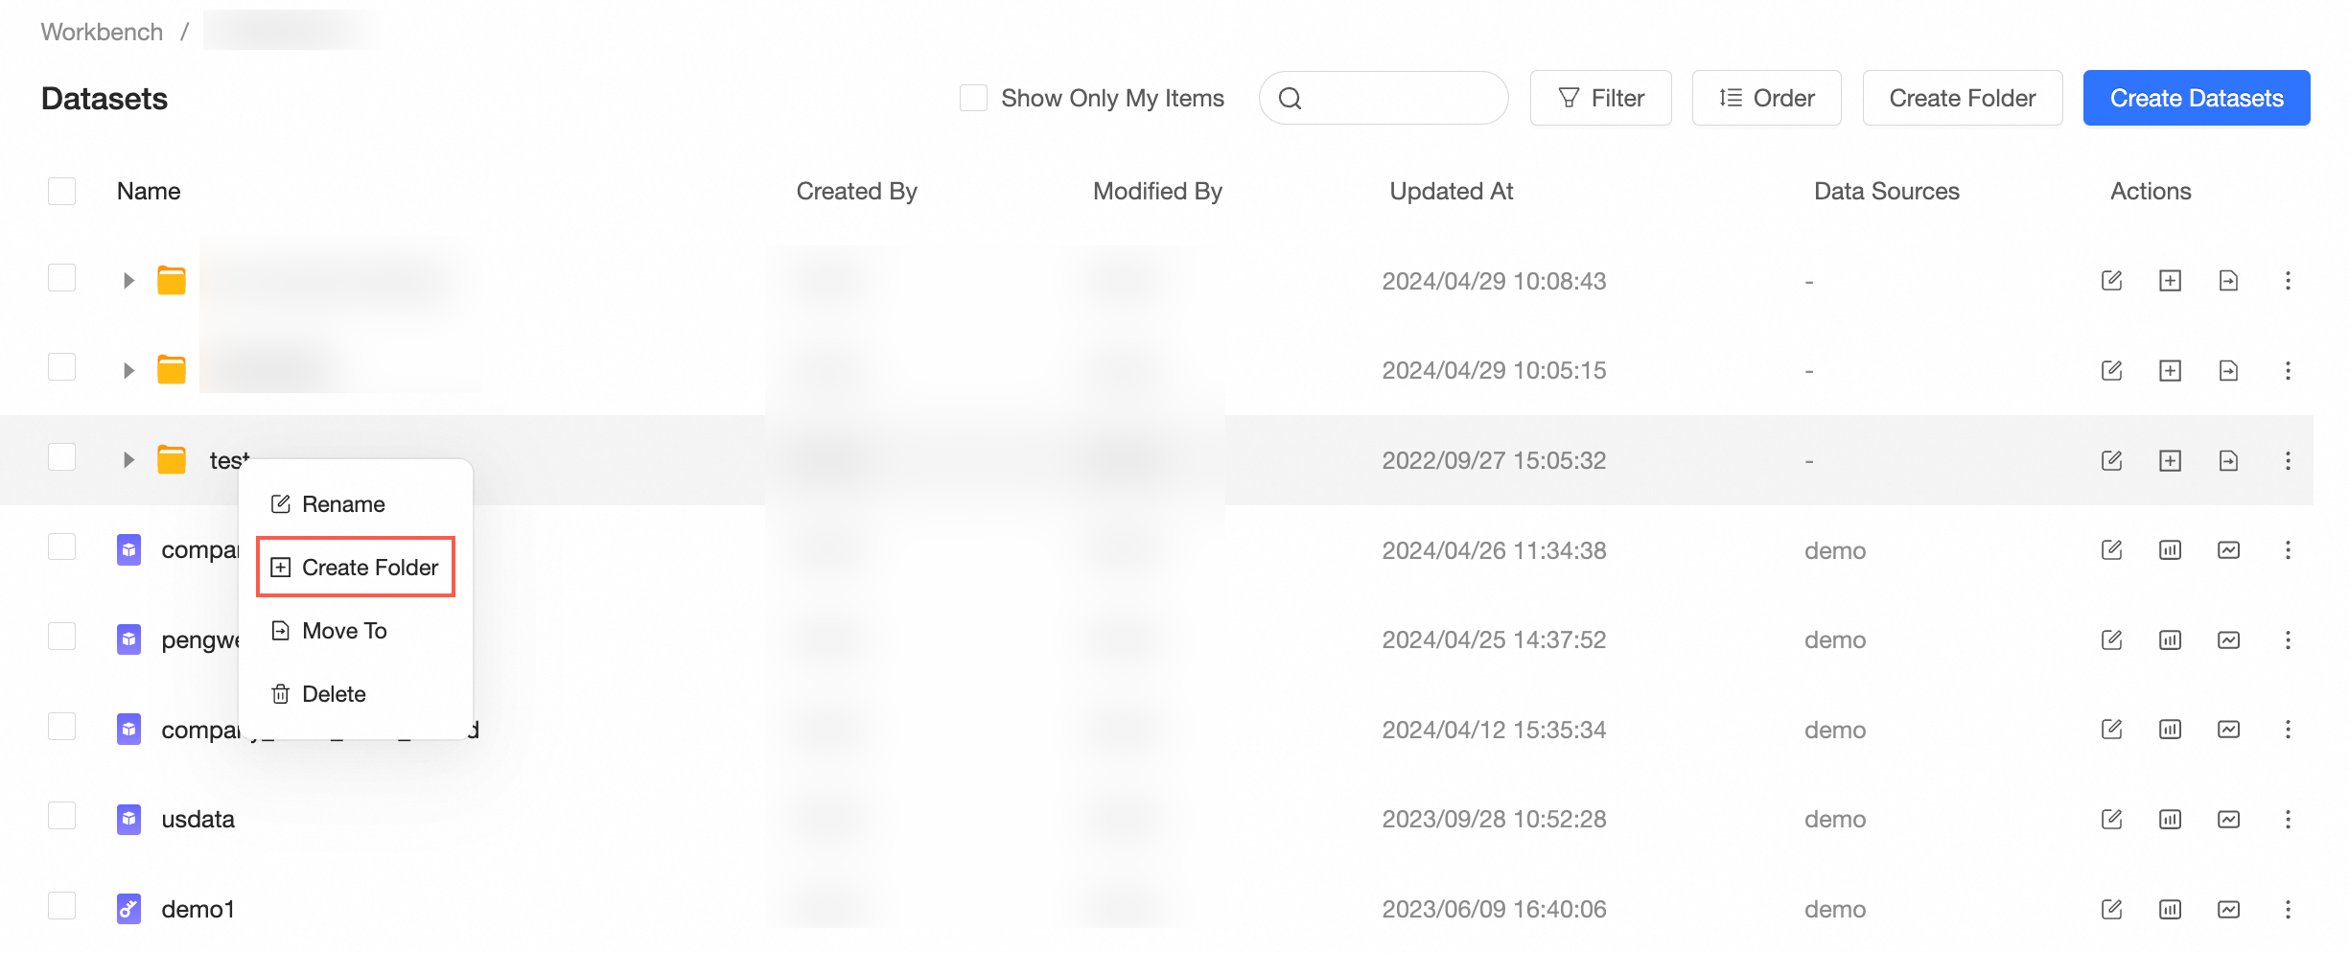Click move-to icon in first folder row
This screenshot has height=953, width=2349.
coord(2228,281)
